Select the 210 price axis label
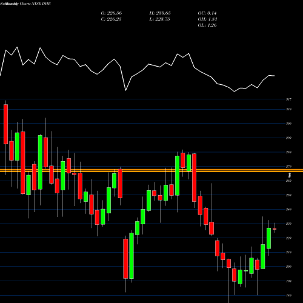 pos(288,252)
